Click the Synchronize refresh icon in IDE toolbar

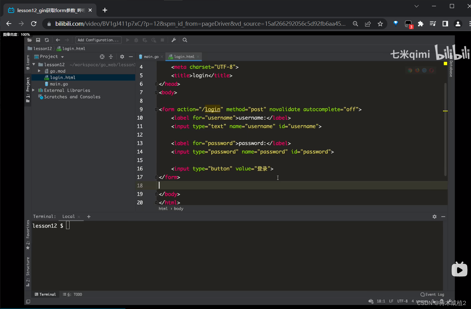click(x=47, y=40)
